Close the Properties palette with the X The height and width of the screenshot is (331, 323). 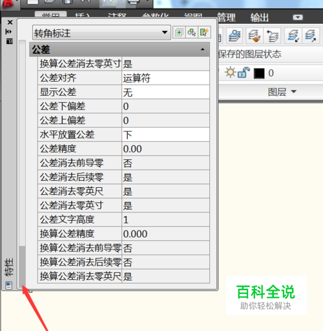click(10, 22)
